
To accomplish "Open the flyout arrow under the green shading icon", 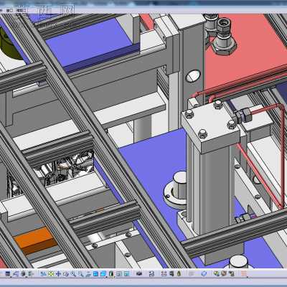I will click(x=114, y=277).
